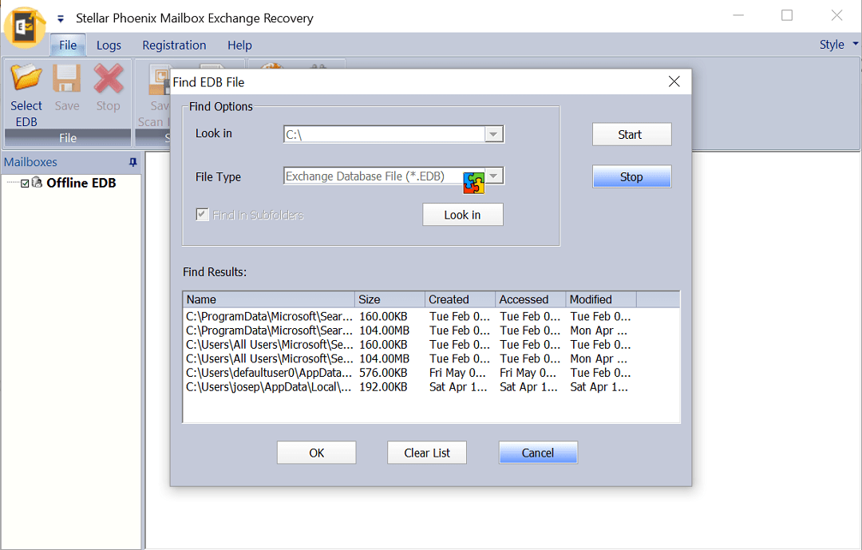Viewport: 862px width, 550px height.
Task: Open the Logs ribbon tab
Action: click(109, 45)
